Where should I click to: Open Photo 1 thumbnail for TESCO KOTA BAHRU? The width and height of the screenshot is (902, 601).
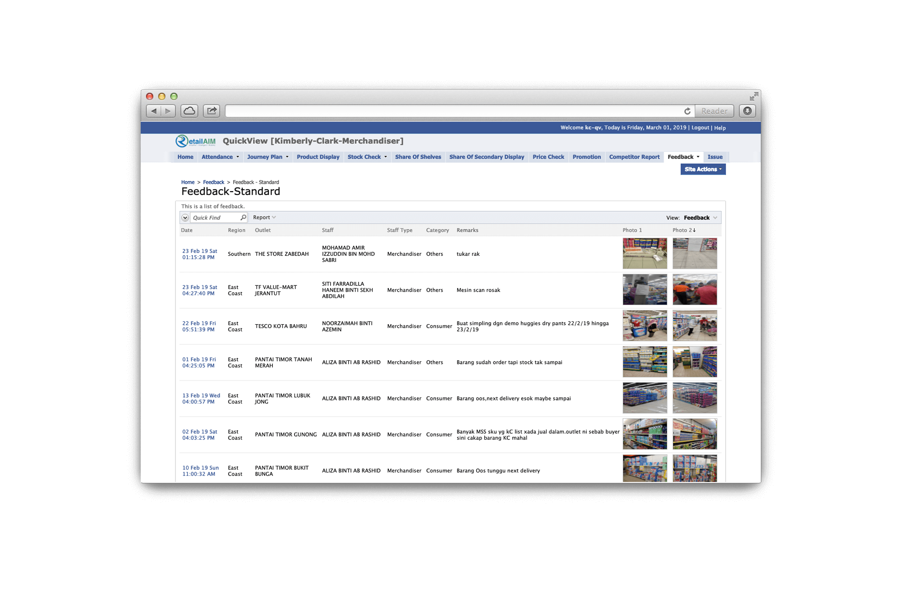pos(644,326)
